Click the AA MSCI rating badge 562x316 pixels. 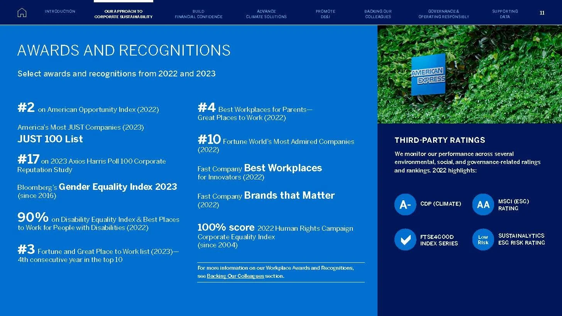pos(483,204)
